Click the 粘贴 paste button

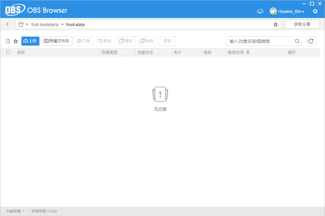147,41
